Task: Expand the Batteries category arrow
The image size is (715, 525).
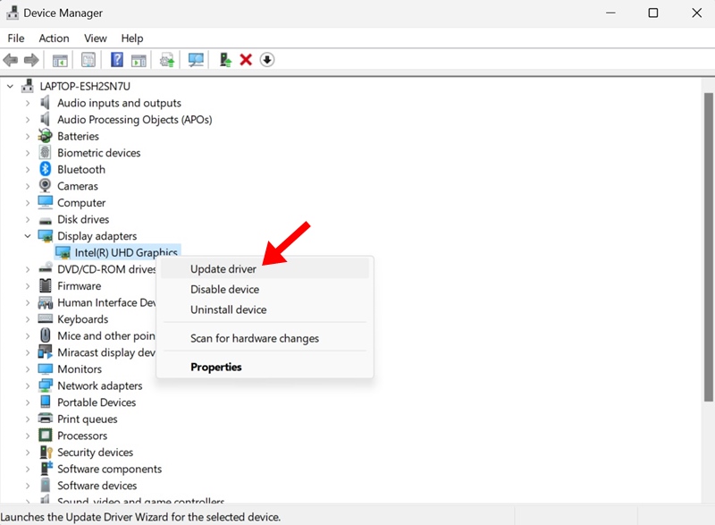Action: click(28, 137)
